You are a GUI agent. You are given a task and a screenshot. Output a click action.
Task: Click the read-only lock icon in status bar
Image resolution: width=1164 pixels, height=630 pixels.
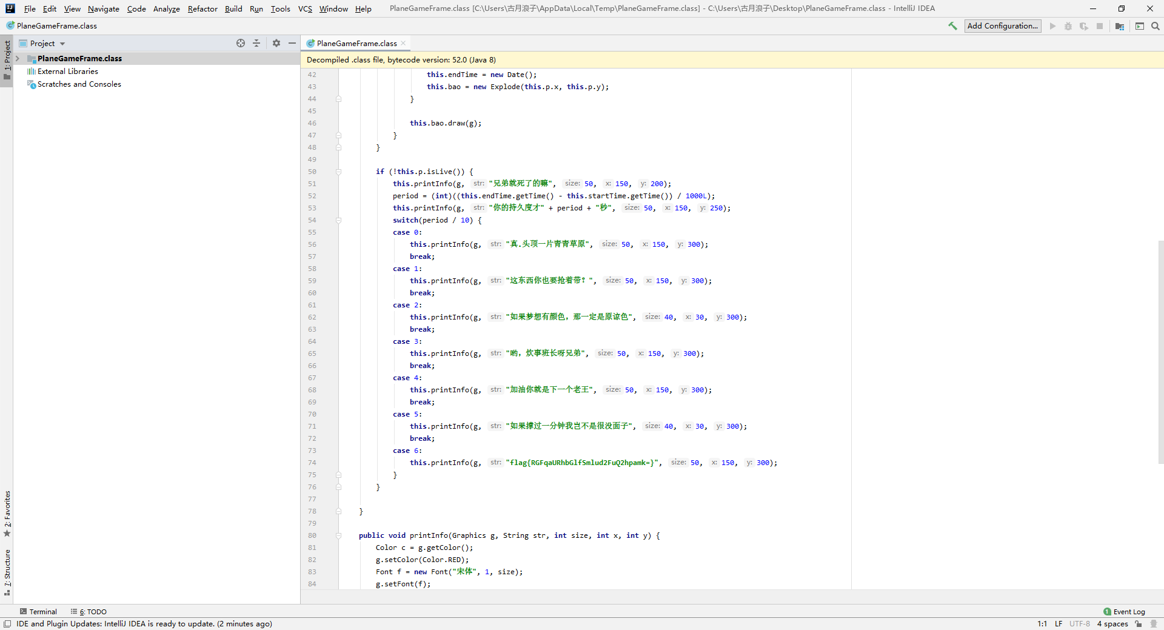(1139, 624)
